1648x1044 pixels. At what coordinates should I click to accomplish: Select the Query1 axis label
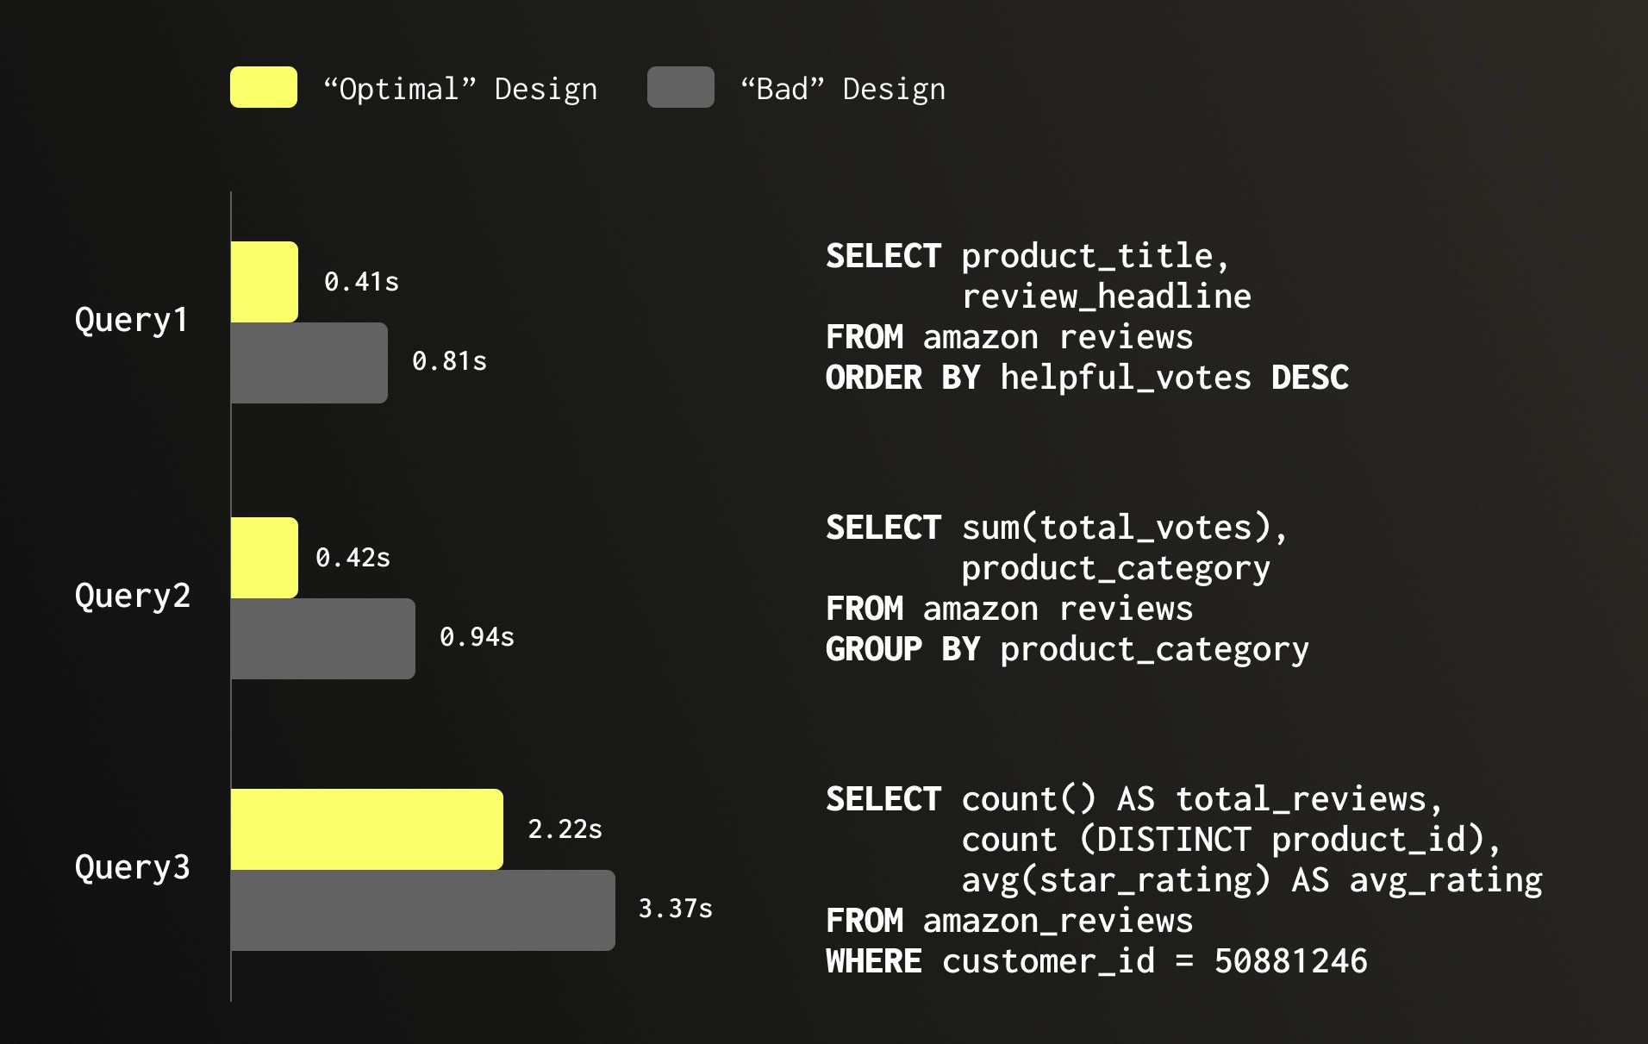tap(131, 320)
